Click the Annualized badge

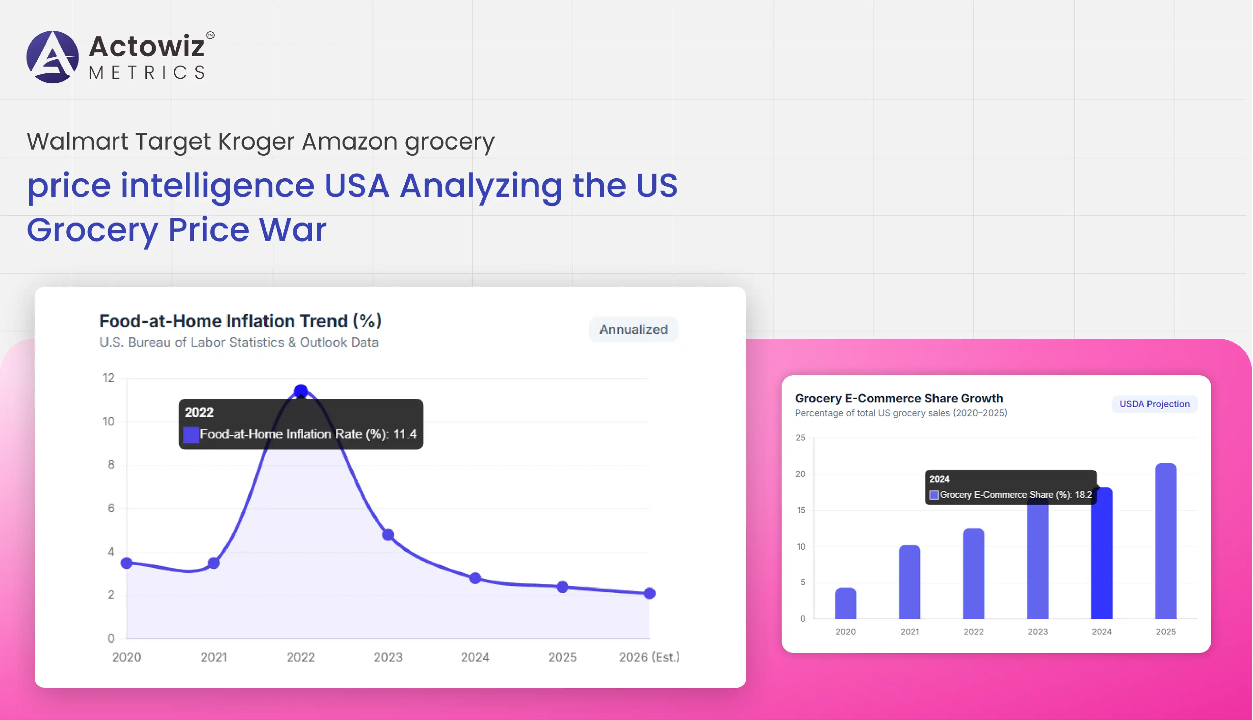click(x=633, y=329)
